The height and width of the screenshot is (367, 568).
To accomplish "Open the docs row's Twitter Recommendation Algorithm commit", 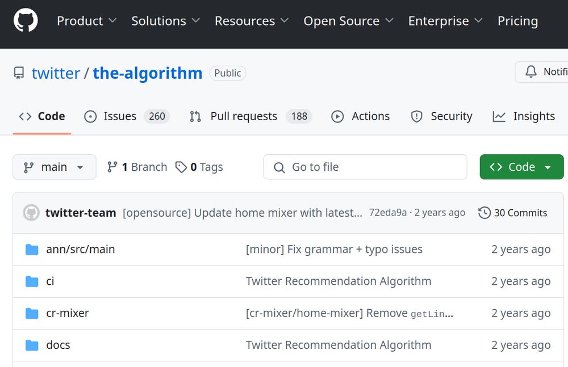I will coord(339,345).
